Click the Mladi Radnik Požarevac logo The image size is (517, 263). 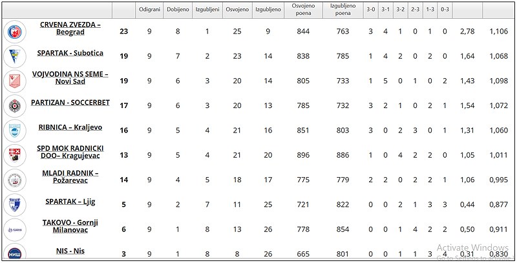coord(14,179)
